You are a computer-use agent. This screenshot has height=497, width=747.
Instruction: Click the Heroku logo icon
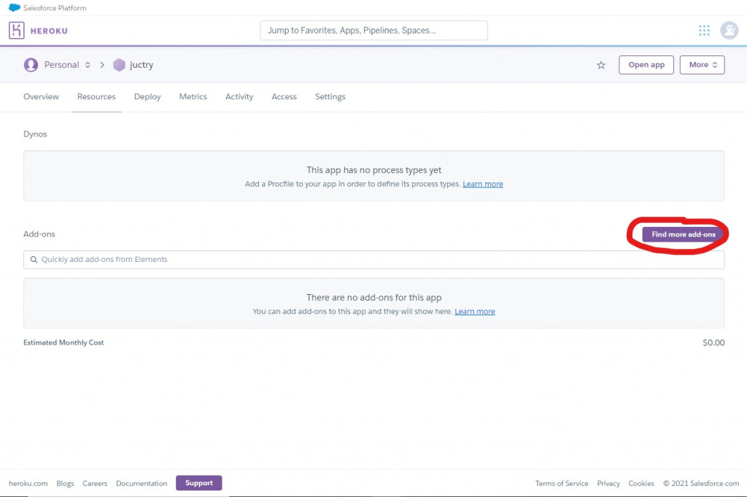(16, 31)
